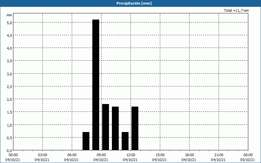Click the '21:00' time label
The height and width of the screenshot is (163, 261).
219,155
